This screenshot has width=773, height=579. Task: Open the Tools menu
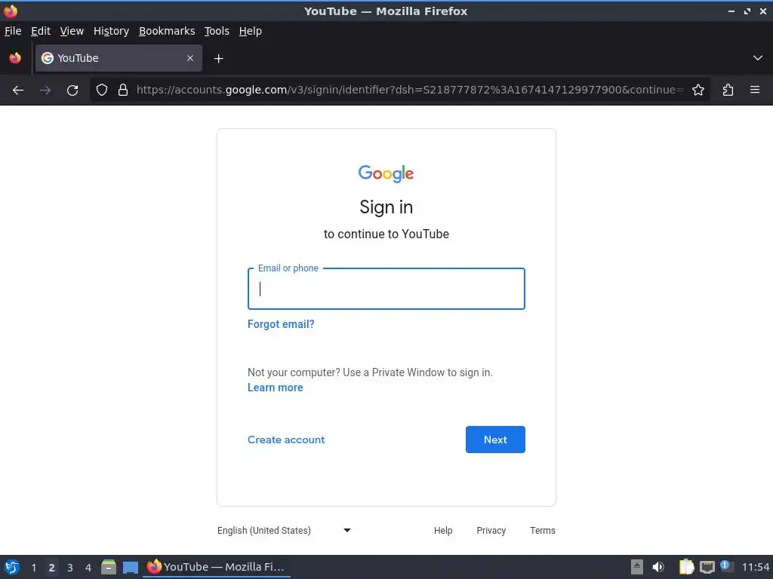tap(217, 31)
